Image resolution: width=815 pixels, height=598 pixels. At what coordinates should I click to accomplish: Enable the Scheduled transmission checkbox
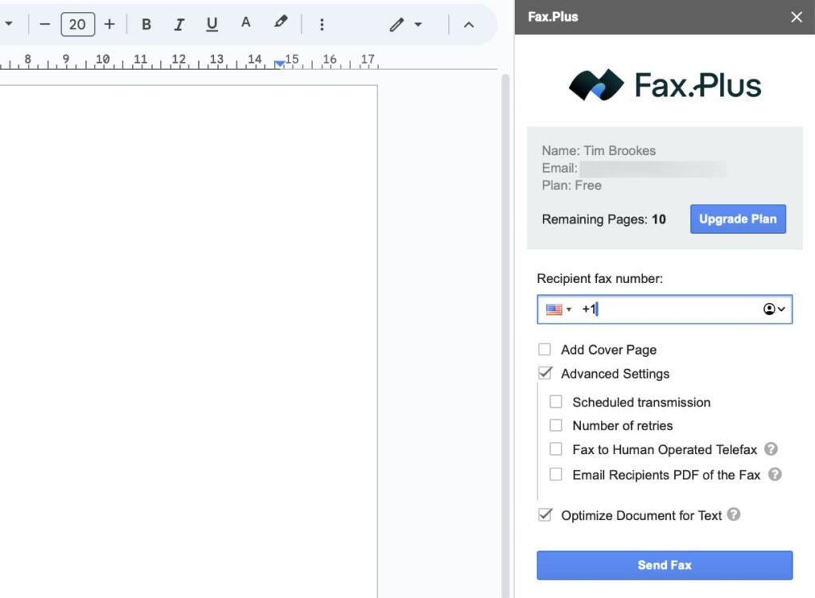(x=556, y=402)
